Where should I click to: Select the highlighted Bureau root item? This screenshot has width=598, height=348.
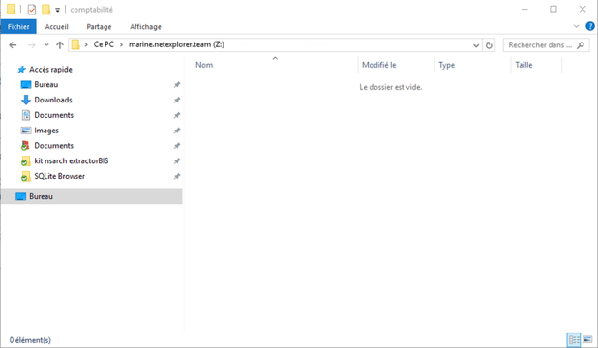[x=92, y=196]
